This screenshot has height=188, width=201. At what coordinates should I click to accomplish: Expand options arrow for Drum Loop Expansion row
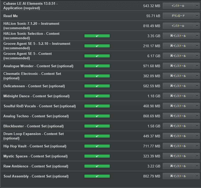coord(197,136)
